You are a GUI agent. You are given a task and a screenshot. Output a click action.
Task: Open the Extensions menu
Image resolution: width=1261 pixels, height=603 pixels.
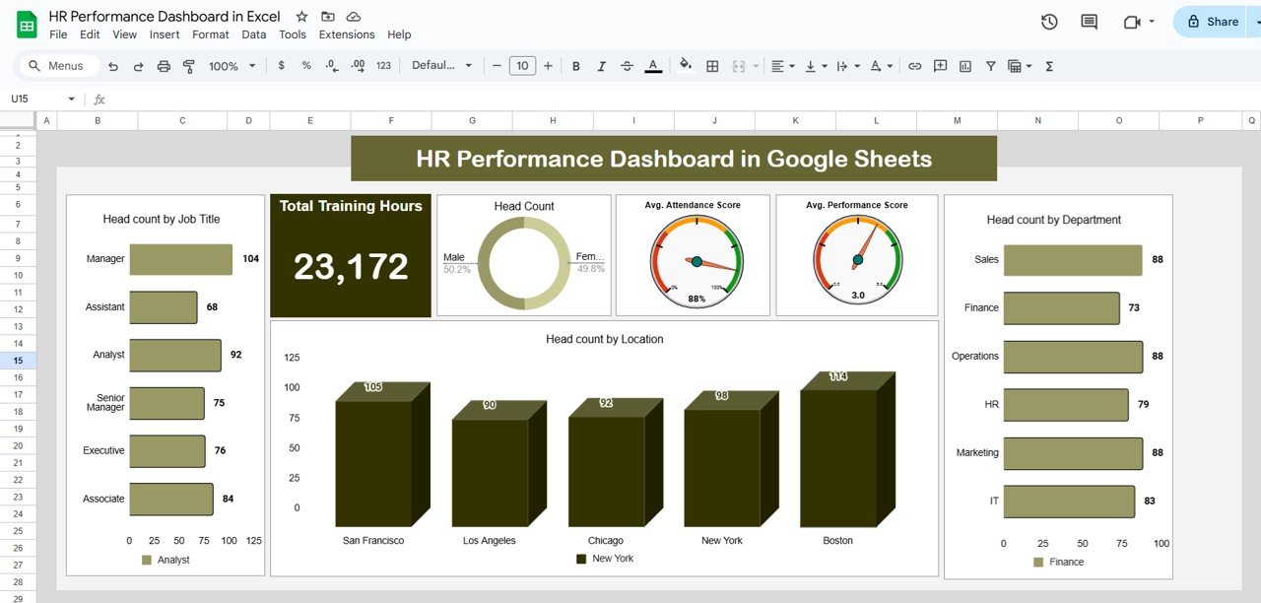pyautogui.click(x=347, y=34)
